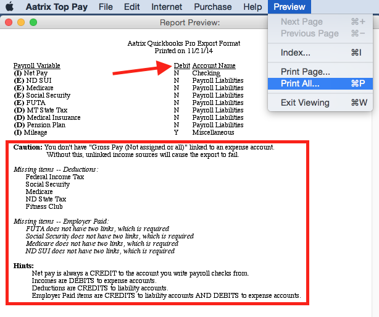Select Exit Viewing menu item
The width and height of the screenshot is (379, 317).
pyautogui.click(x=320, y=103)
